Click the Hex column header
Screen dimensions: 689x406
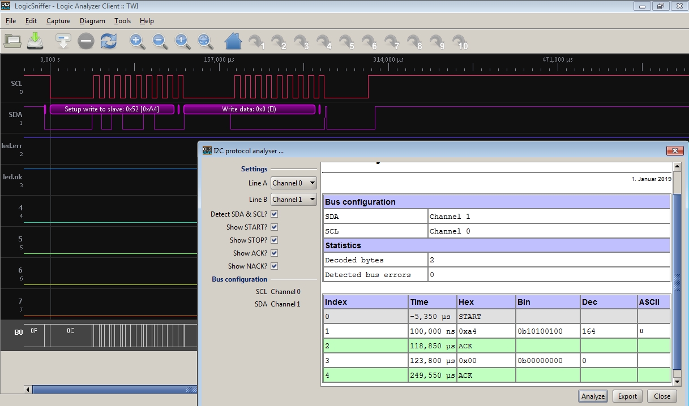pos(486,302)
